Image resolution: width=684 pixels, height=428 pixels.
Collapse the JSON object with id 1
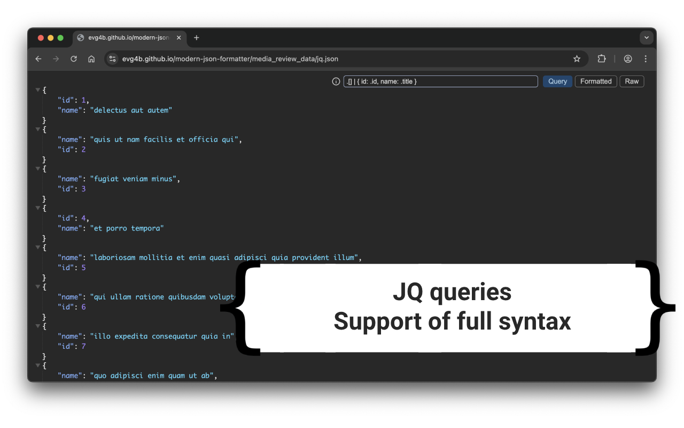pyautogui.click(x=37, y=89)
